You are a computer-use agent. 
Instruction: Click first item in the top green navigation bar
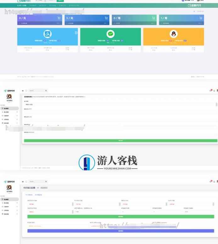(22, 5)
